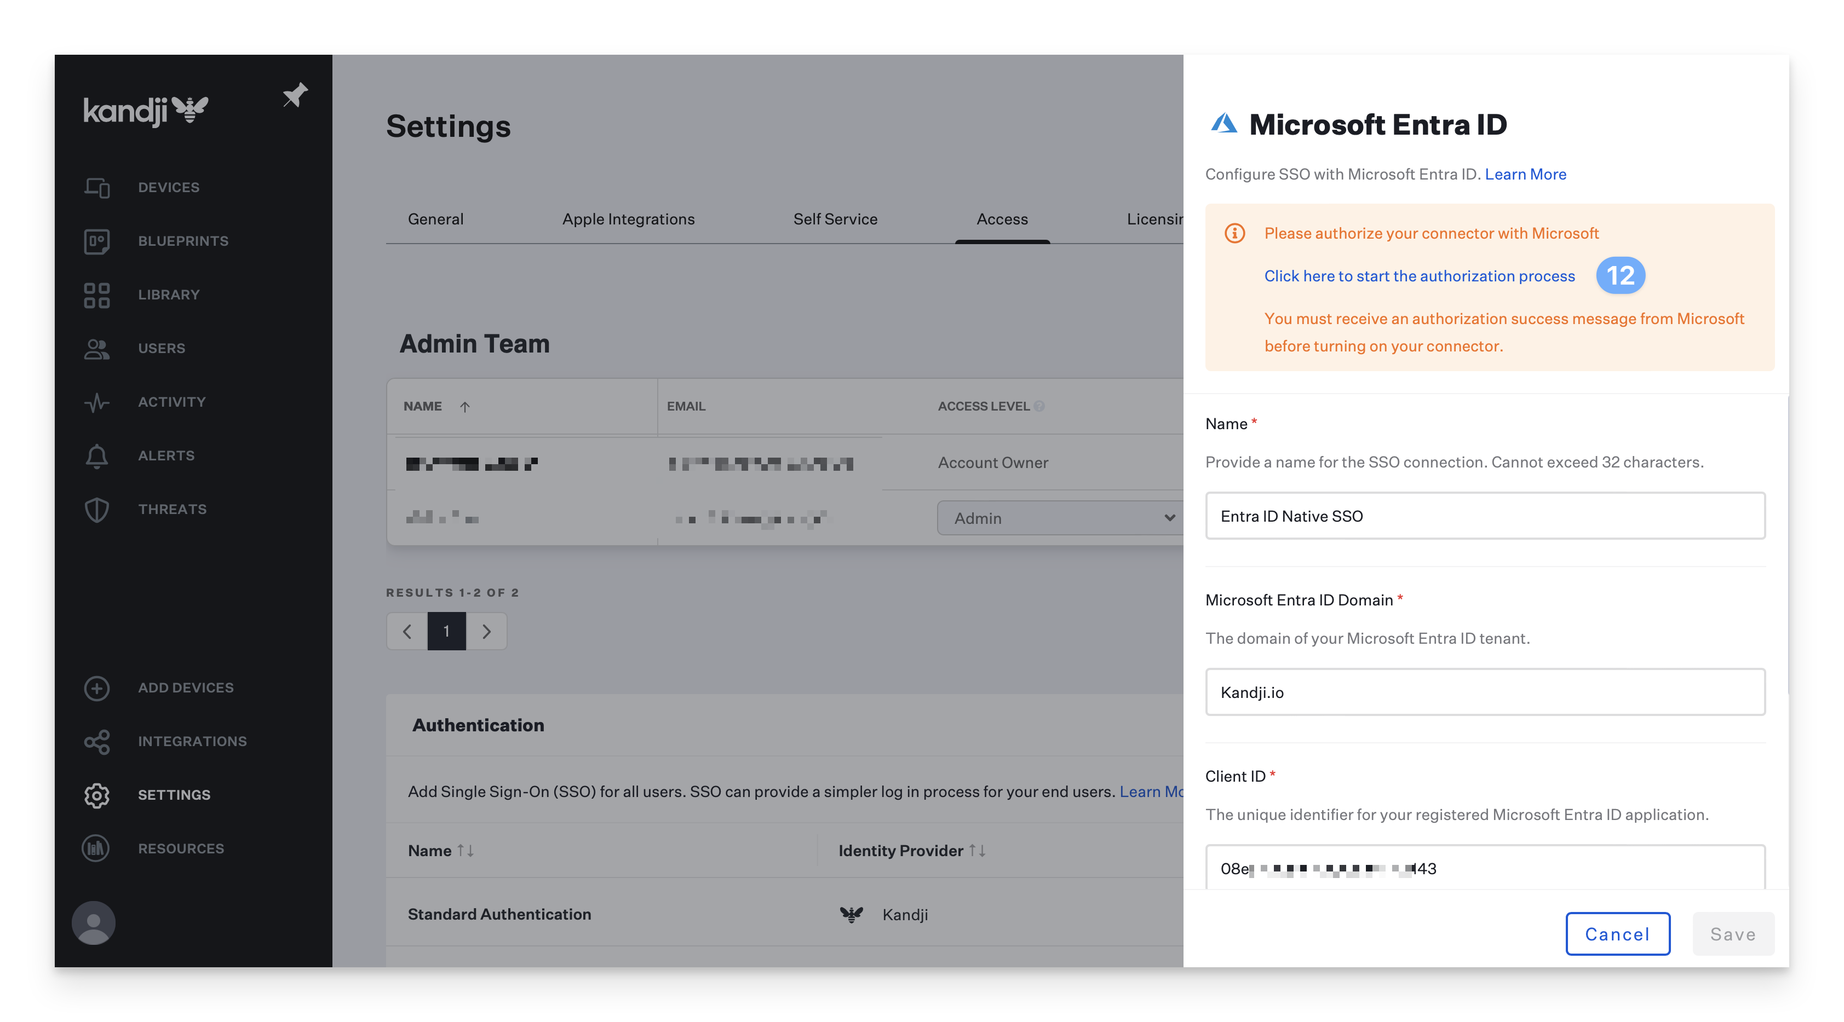Go to previous results page

[406, 631]
